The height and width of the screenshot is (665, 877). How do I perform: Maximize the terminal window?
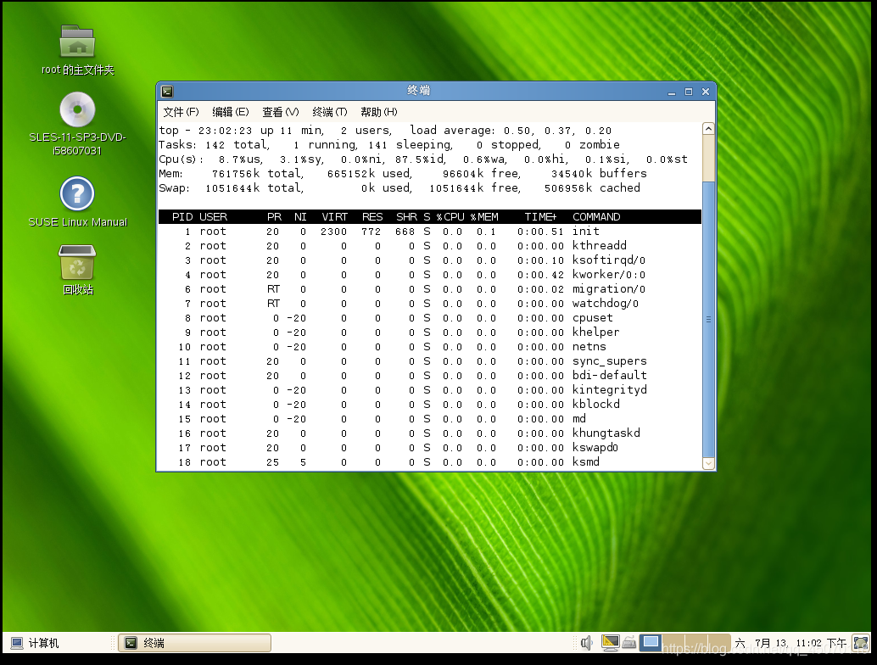[689, 92]
